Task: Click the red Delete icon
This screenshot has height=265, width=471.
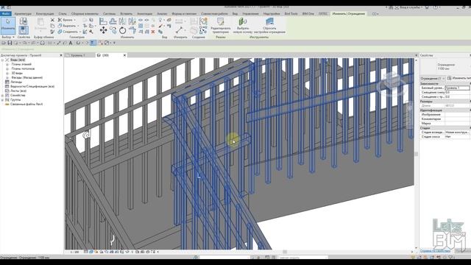Action: point(153,32)
